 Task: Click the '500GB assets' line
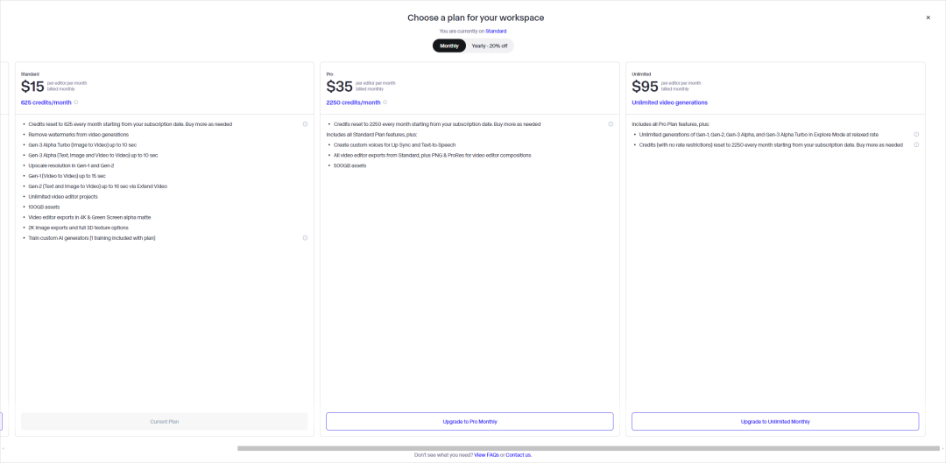pos(349,165)
